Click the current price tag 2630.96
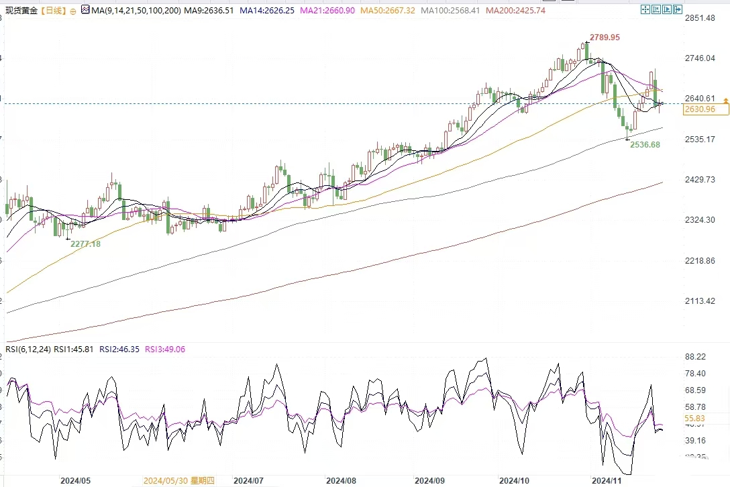This screenshot has width=730, height=487. 705,109
